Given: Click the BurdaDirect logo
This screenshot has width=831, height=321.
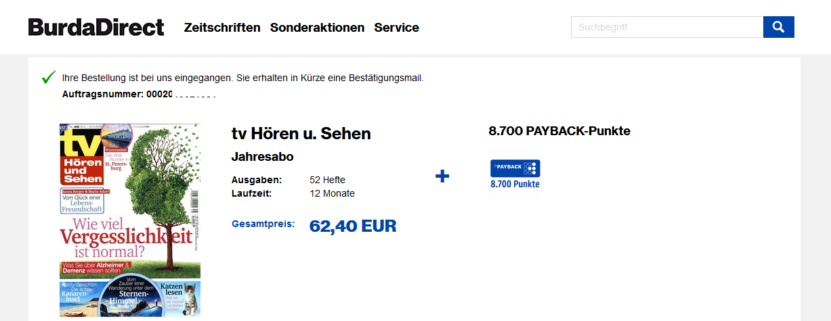Looking at the screenshot, I should point(96,27).
